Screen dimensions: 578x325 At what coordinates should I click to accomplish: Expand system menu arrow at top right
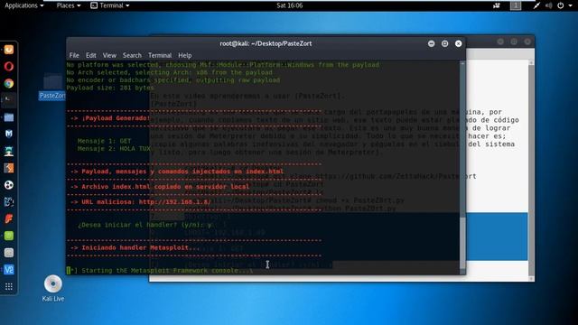coord(570,5)
